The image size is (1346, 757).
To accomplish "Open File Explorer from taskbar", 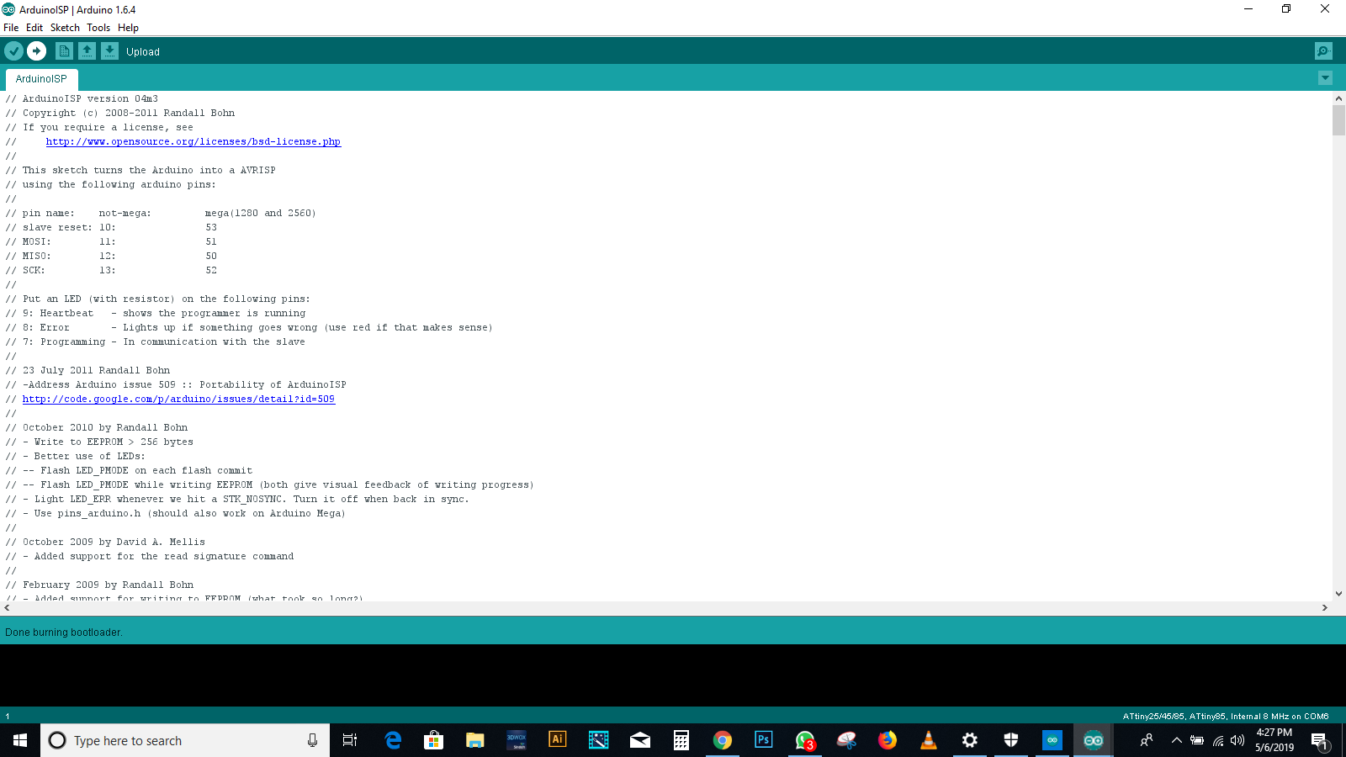I will pyautogui.click(x=474, y=740).
